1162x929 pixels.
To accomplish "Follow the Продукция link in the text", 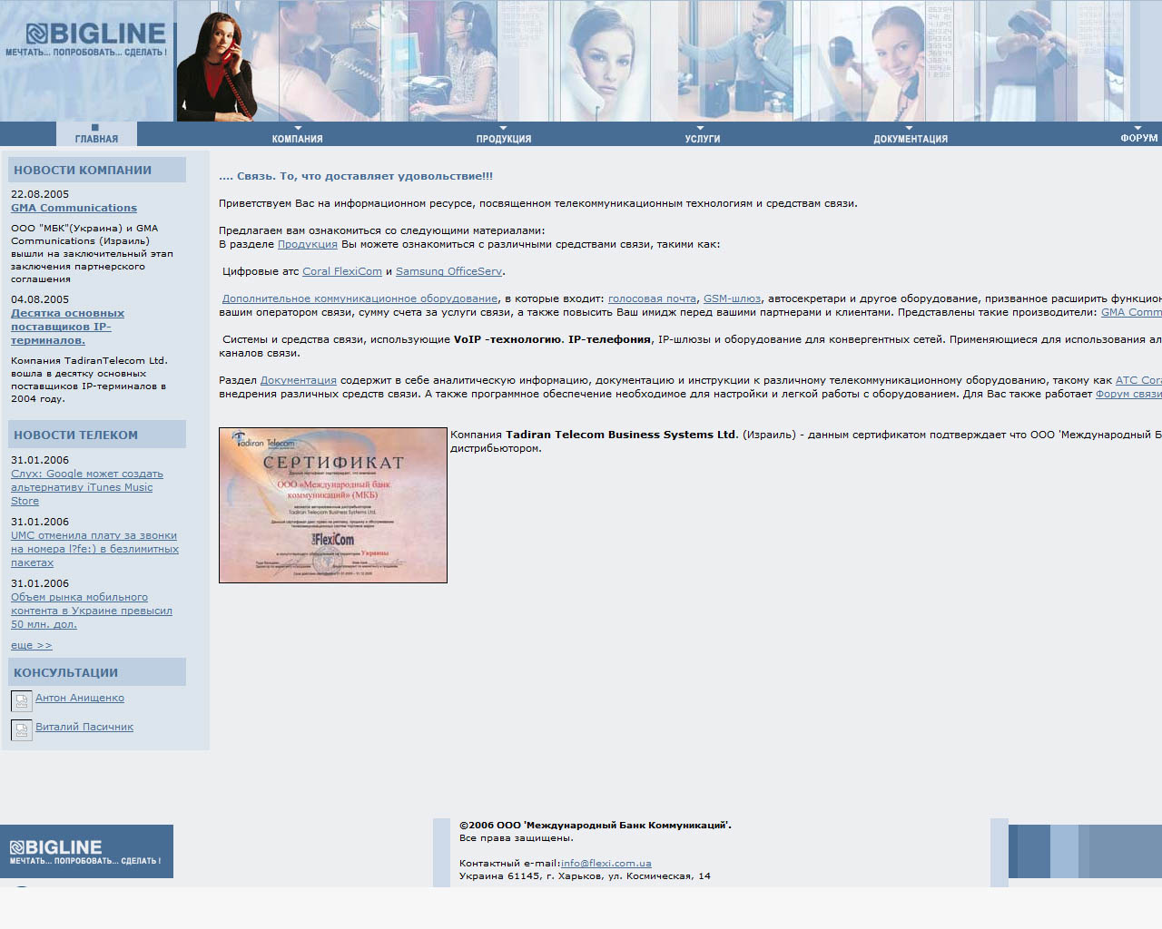I will [308, 244].
